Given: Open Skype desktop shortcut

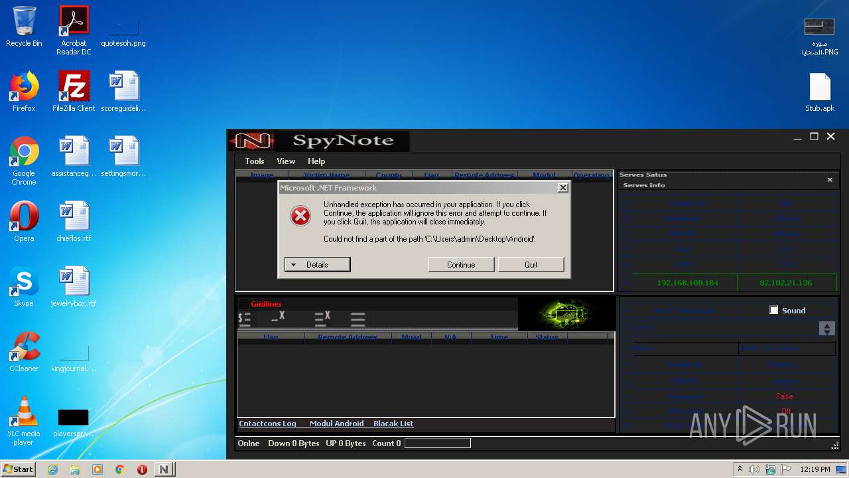Looking at the screenshot, I should (x=24, y=287).
